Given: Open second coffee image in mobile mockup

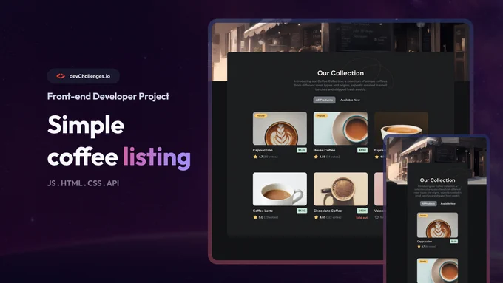Looking at the screenshot, I should click(x=438, y=270).
